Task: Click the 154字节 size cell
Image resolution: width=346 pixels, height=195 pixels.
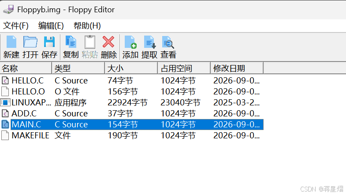Action: click(x=123, y=125)
